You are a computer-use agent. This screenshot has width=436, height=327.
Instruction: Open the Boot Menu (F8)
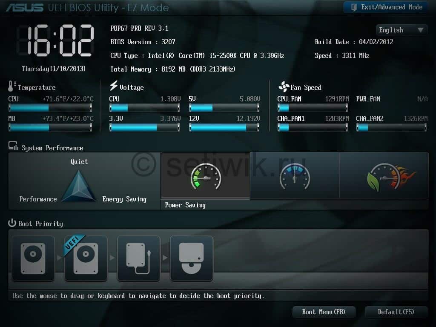point(324,312)
